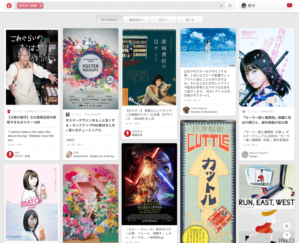Click the heart icon with count 21
Viewport: 299px width, 243px height.
(x=79, y=145)
